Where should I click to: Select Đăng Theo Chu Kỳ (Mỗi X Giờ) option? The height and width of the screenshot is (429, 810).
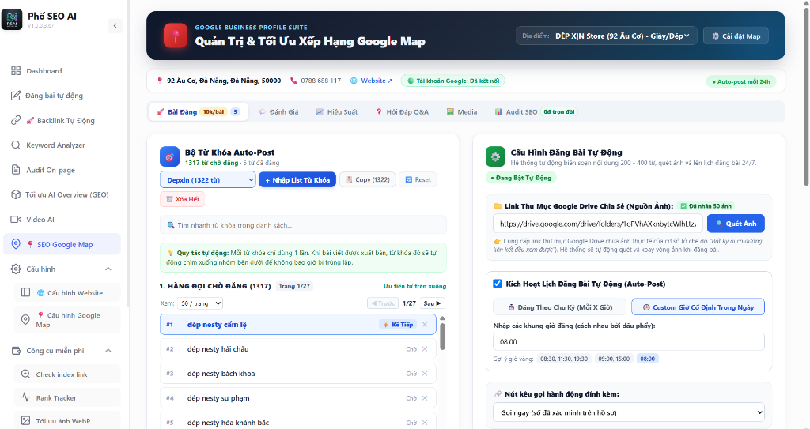pos(559,307)
